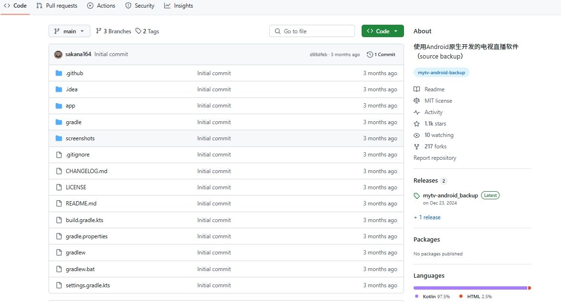Click the release tag icon beside mytv-android_backup
This screenshot has width=561, height=302.
click(417, 196)
